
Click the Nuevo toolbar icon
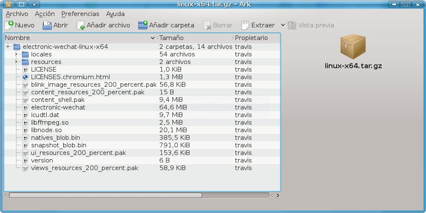point(9,25)
